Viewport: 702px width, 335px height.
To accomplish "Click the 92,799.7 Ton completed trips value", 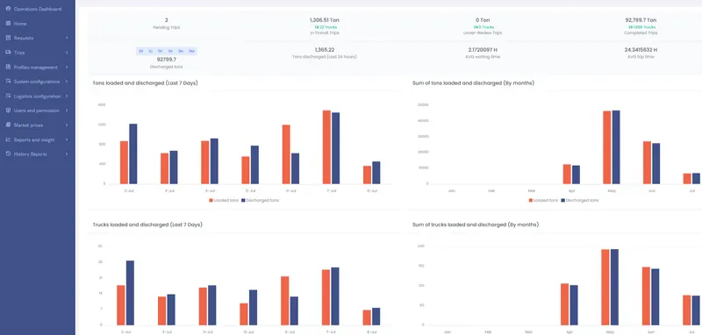I will coord(641,20).
